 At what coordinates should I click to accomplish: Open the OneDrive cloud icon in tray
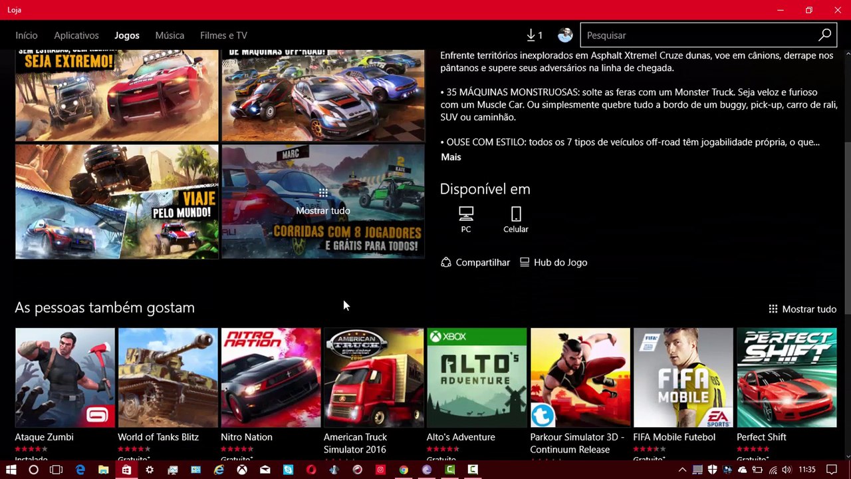point(743,470)
